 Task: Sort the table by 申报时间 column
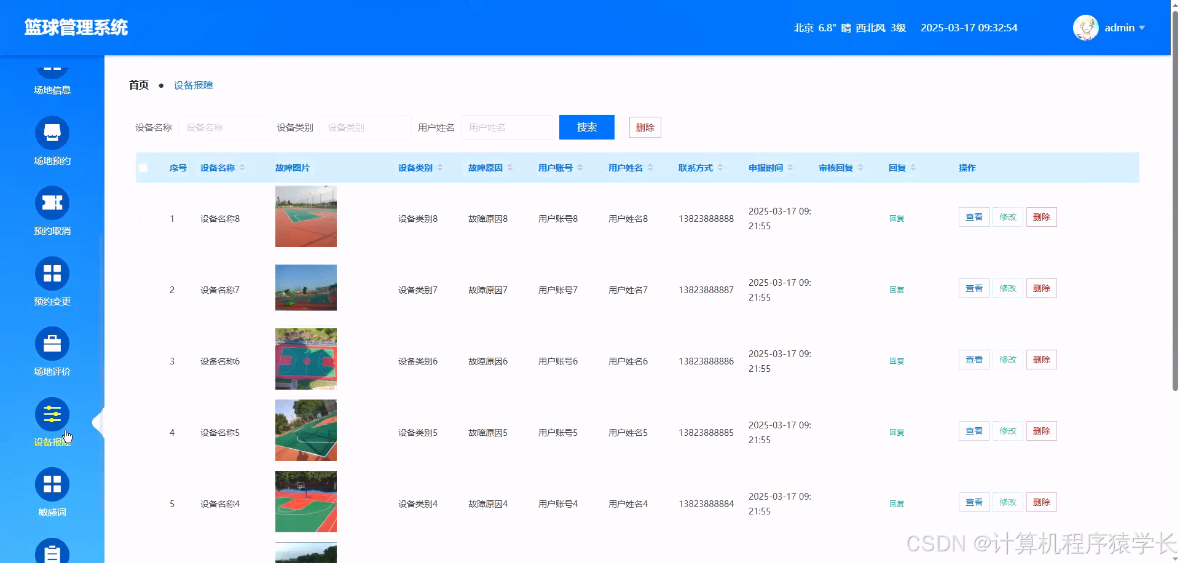(x=791, y=167)
